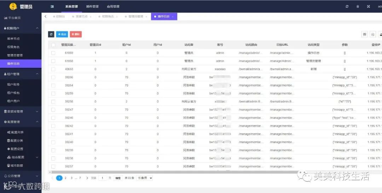Open 权限角色 in sidebar
This screenshot has height=193, width=382.
click(x=13, y=47)
